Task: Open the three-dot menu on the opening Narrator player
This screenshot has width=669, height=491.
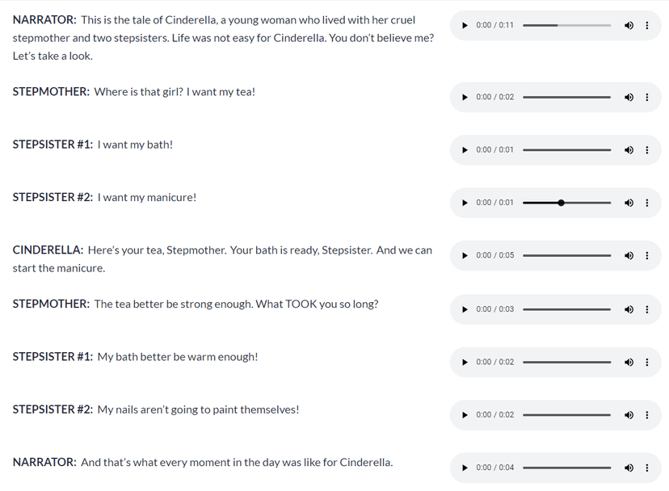Action: tap(647, 25)
